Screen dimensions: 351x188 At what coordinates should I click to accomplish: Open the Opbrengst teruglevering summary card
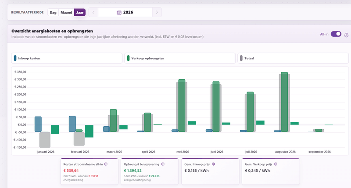(x=150, y=171)
